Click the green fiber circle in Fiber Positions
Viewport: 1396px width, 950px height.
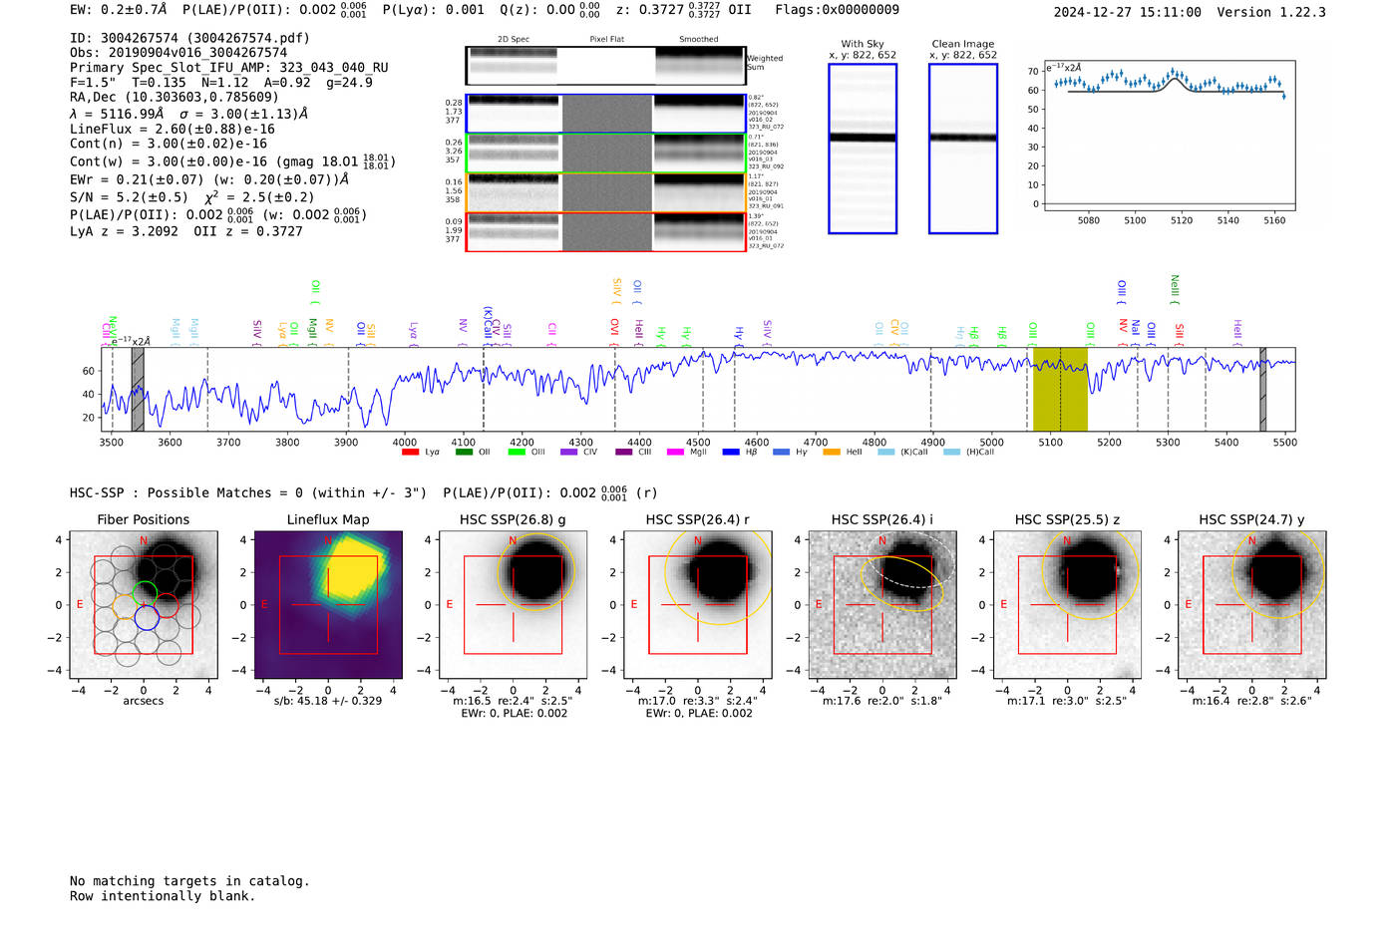coord(146,592)
